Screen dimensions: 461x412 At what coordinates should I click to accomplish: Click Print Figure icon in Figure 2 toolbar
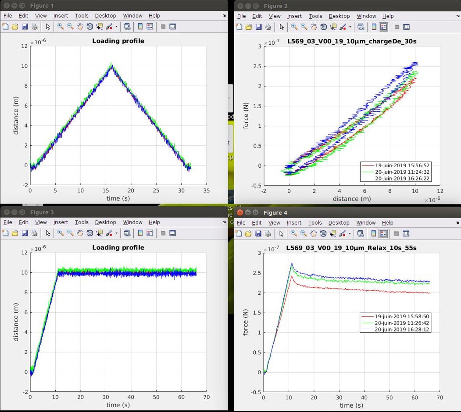pyautogui.click(x=268, y=27)
